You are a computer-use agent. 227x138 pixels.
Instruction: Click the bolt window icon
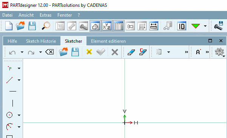point(83,26)
